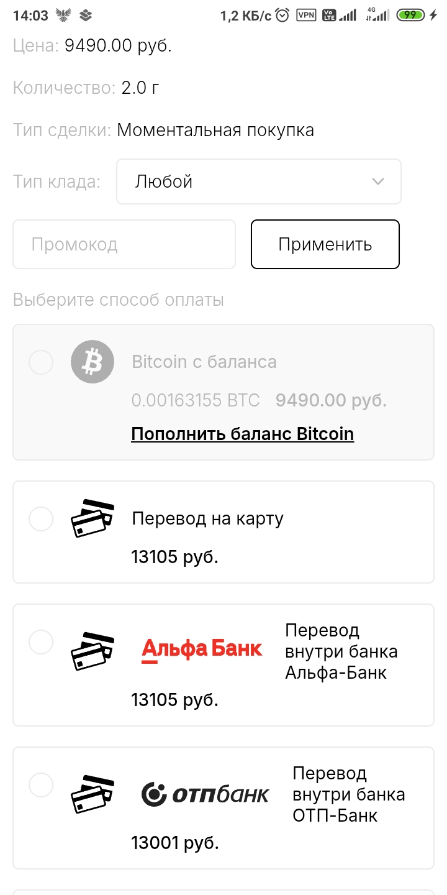Image resolution: width=447 pixels, height=895 pixels.
Task: Click the chevron arrow in the Любой dropdown
Action: click(x=377, y=181)
